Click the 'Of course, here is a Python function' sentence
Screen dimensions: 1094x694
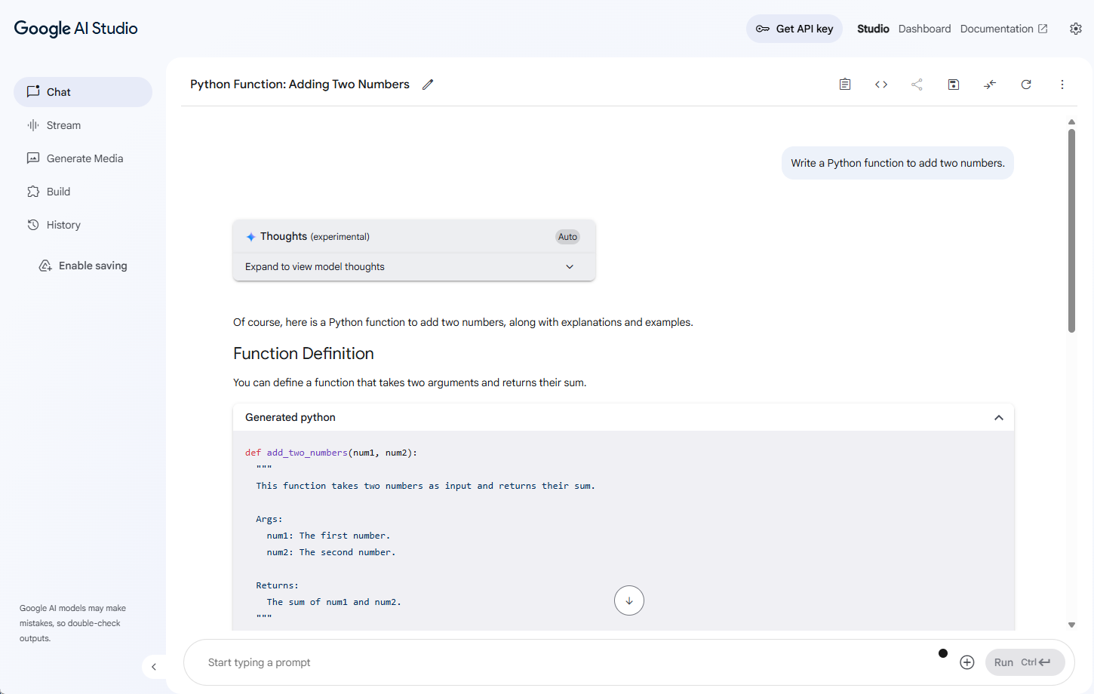(463, 322)
